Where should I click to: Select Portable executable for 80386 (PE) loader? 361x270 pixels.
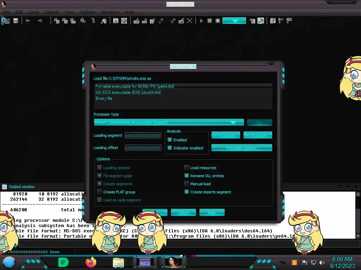183,86
